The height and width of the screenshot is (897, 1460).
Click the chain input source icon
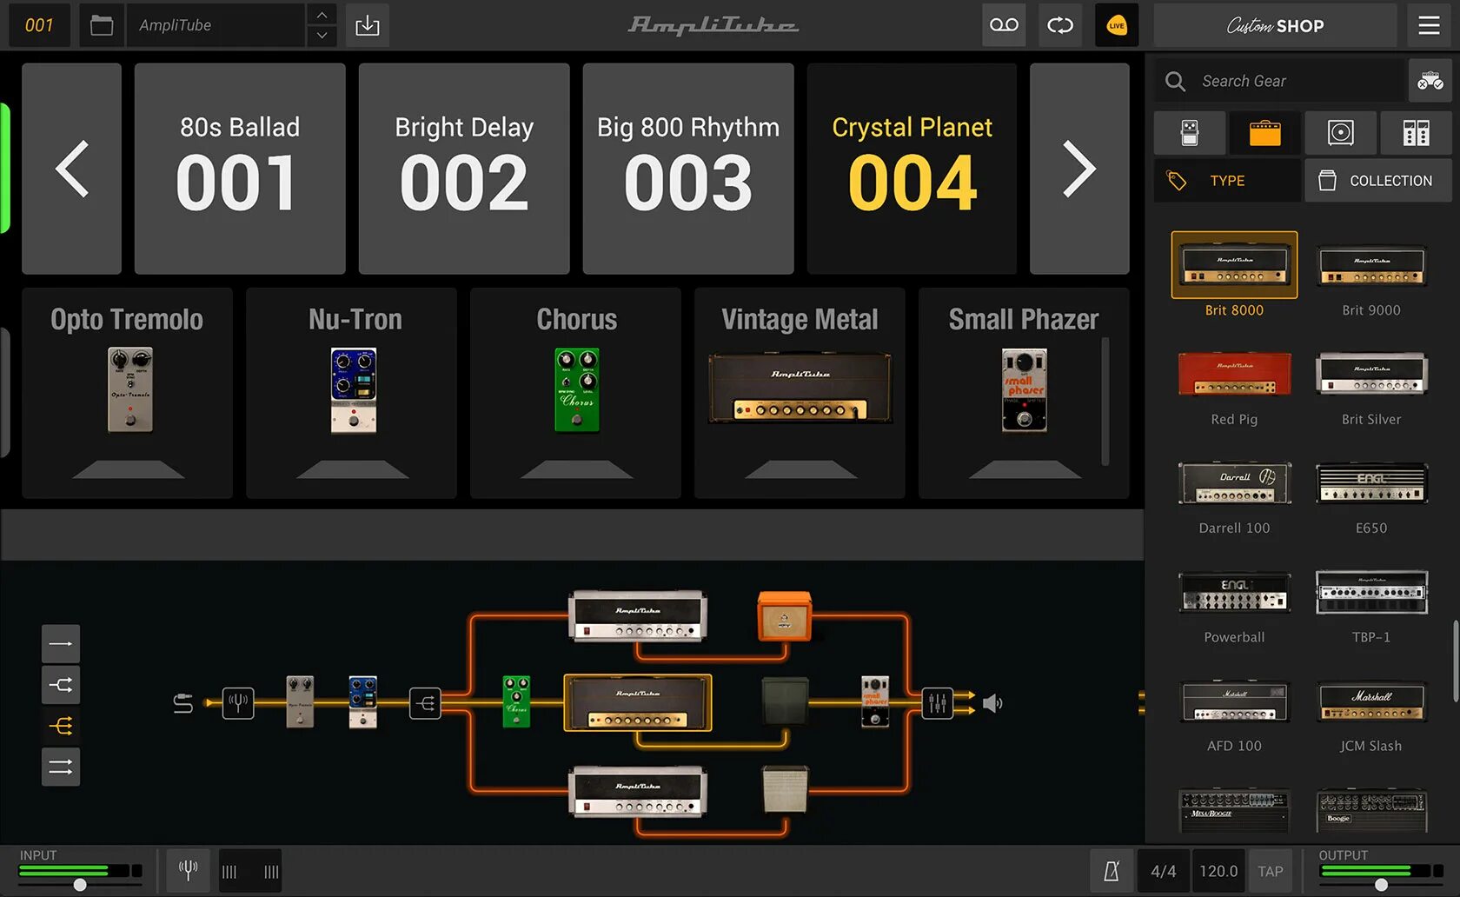(182, 702)
